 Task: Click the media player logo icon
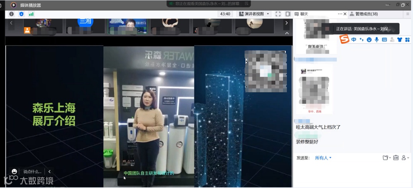[13, 5]
